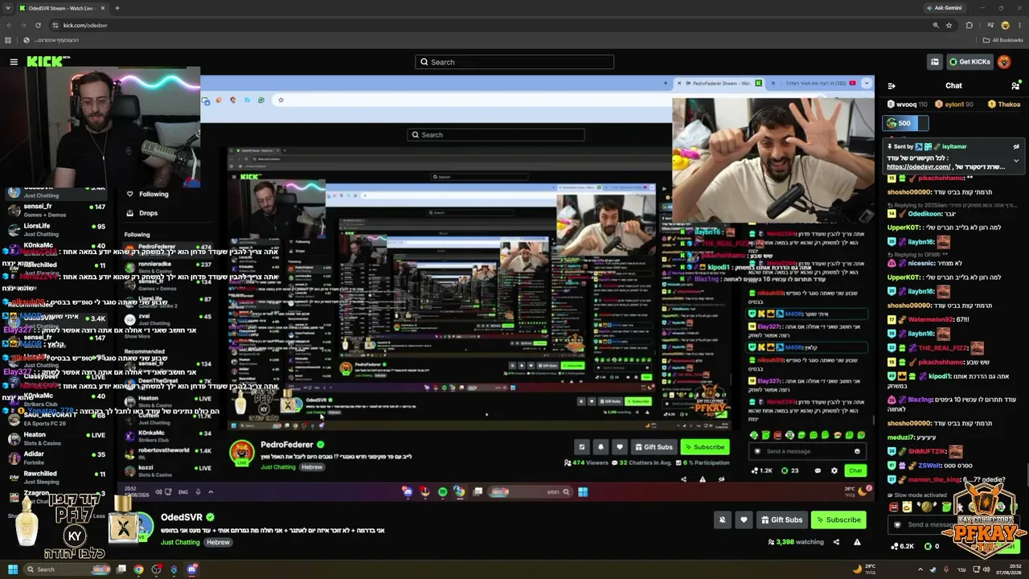Open the chat users settings icon
The width and height of the screenshot is (1029, 579).
point(1015,85)
